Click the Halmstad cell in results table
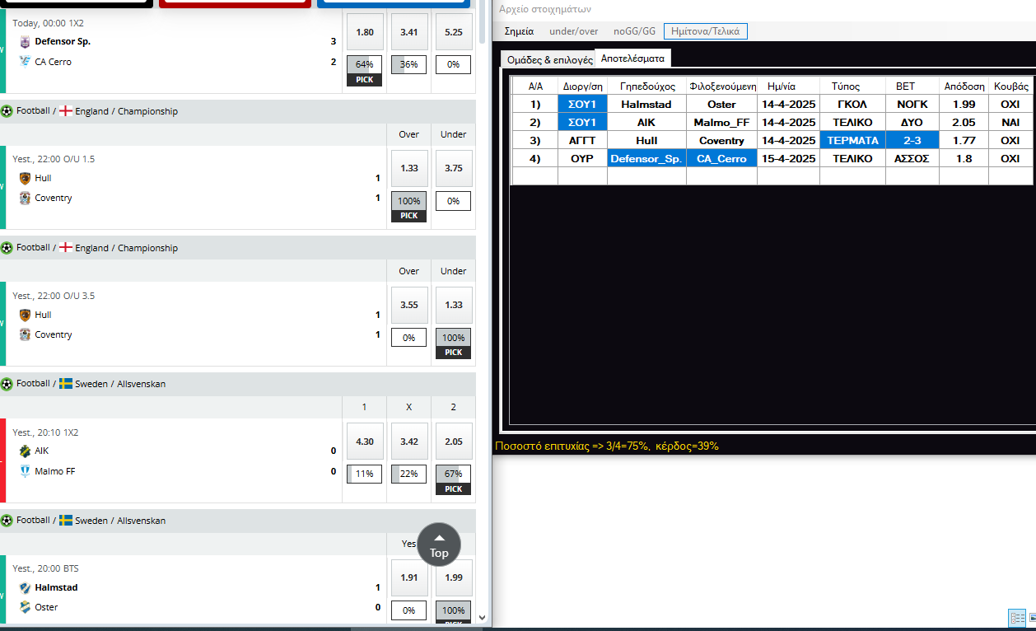The height and width of the screenshot is (631, 1036). [x=646, y=105]
